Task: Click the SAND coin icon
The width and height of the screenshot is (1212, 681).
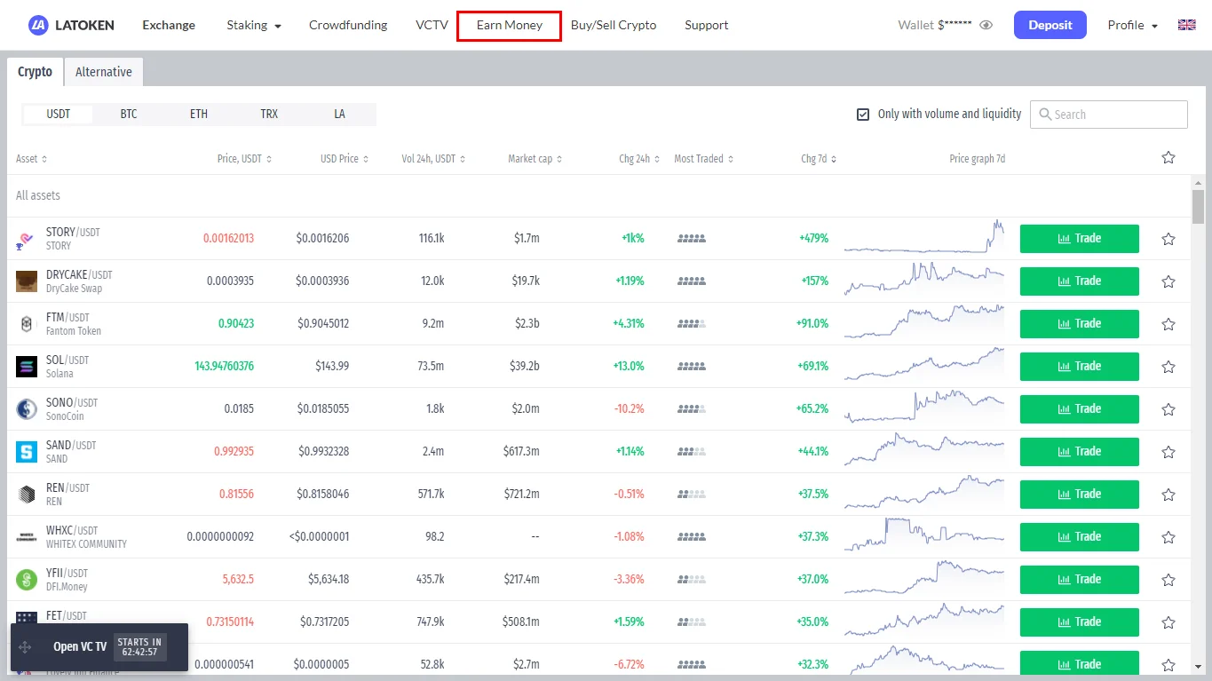Action: [27, 452]
